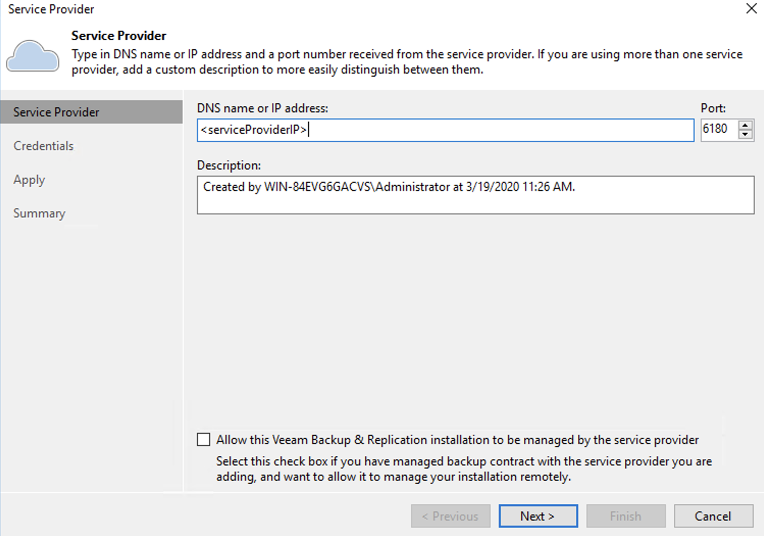Click the 'Type in DNS name' instruction text
Viewport: 764px width, 536px height.
click(x=406, y=62)
